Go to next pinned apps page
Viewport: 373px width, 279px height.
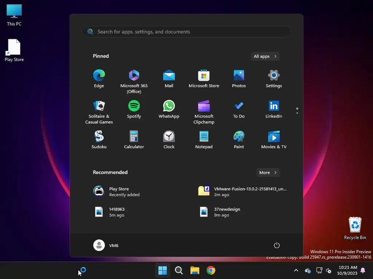[x=297, y=113]
